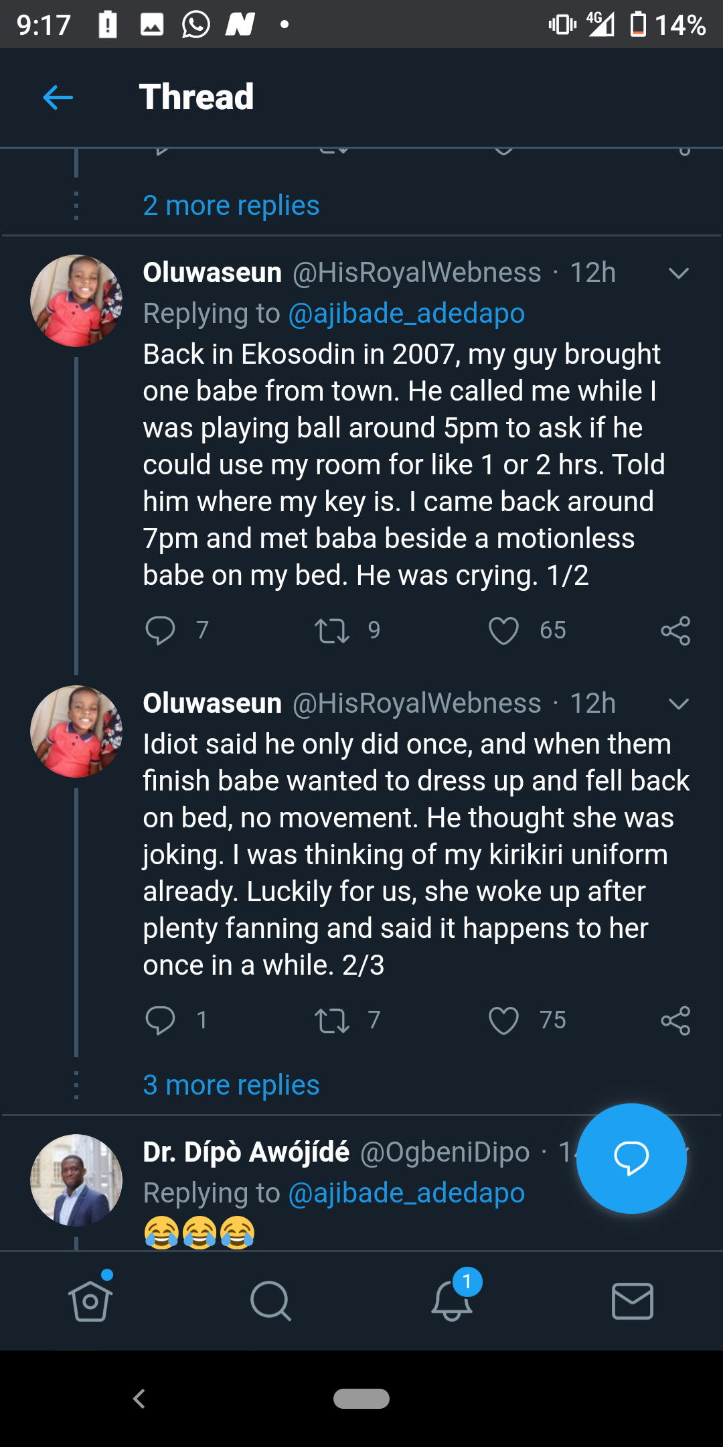Expand "2 more replies"

231,206
